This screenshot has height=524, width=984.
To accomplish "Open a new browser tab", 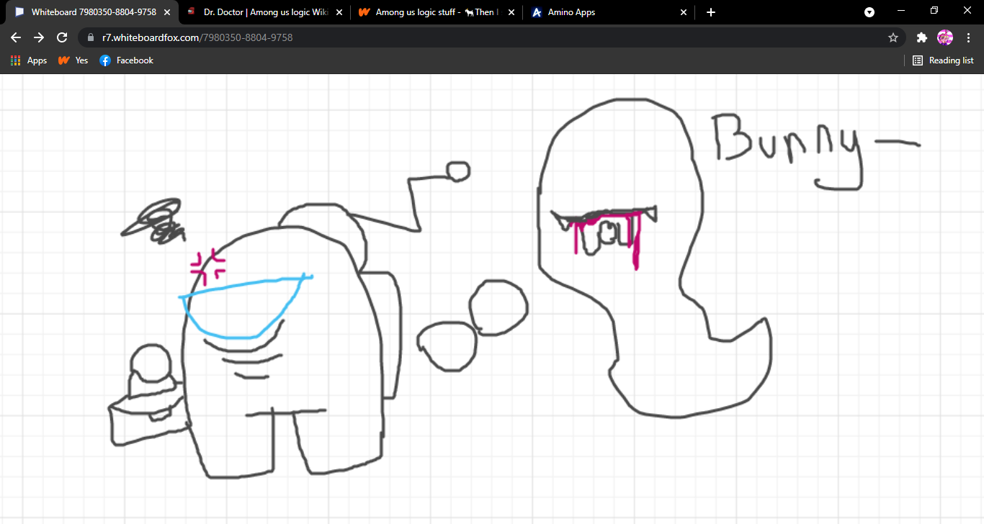I will coord(711,12).
